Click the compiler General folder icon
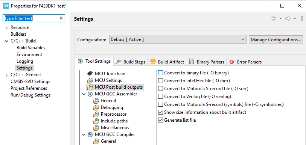This screenshot has width=306, height=145. [96, 141]
